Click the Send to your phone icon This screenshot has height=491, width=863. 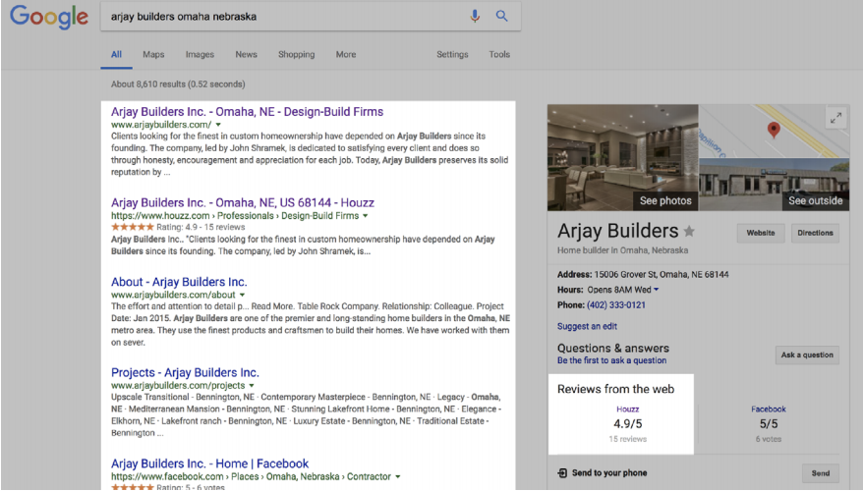click(562, 473)
